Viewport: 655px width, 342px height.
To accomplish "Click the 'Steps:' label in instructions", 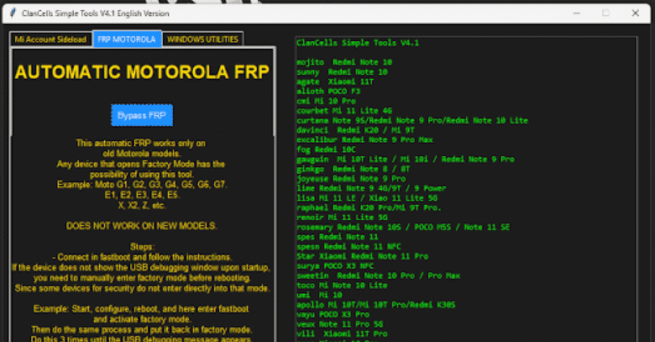I will [x=142, y=246].
